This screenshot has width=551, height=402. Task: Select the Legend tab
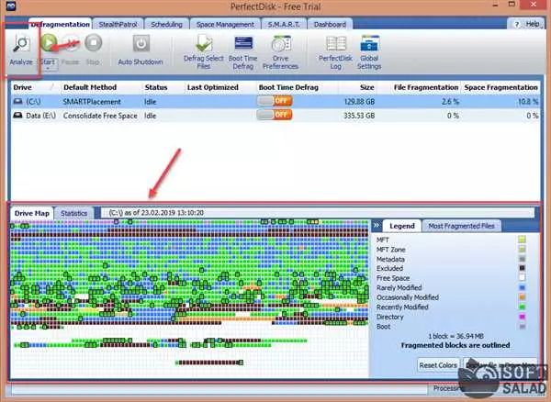click(x=402, y=226)
